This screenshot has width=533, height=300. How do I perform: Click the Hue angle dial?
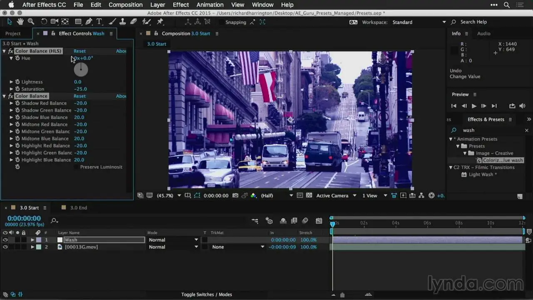tap(81, 70)
